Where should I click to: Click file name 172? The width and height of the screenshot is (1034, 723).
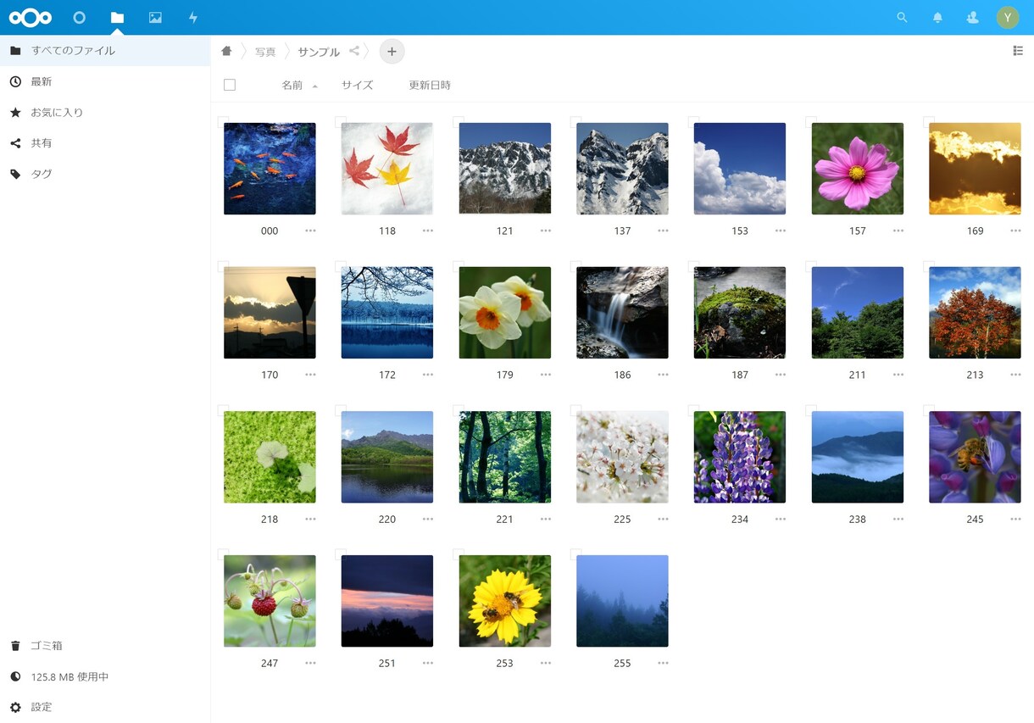(387, 375)
